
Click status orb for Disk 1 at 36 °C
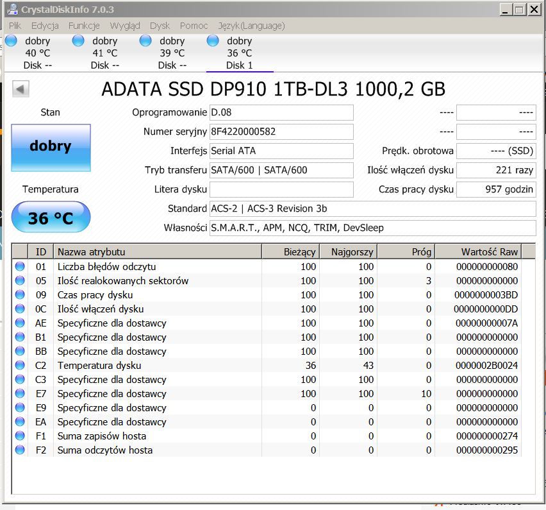click(x=212, y=40)
